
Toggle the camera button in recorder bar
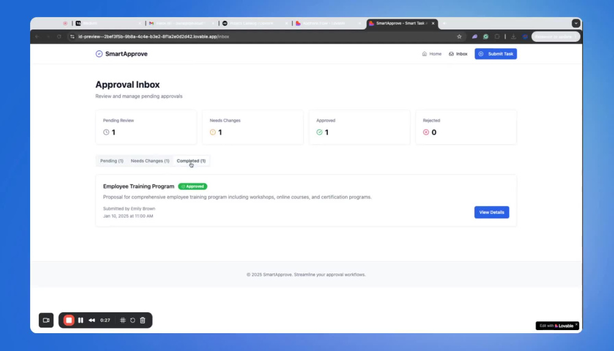point(46,320)
